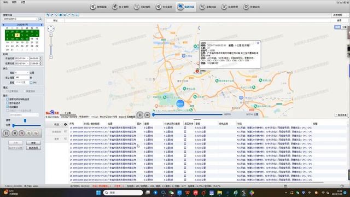Viewport: 350px width, 197px height.
Task: Open the 设置 menu in menu bar
Action: pos(23,2)
